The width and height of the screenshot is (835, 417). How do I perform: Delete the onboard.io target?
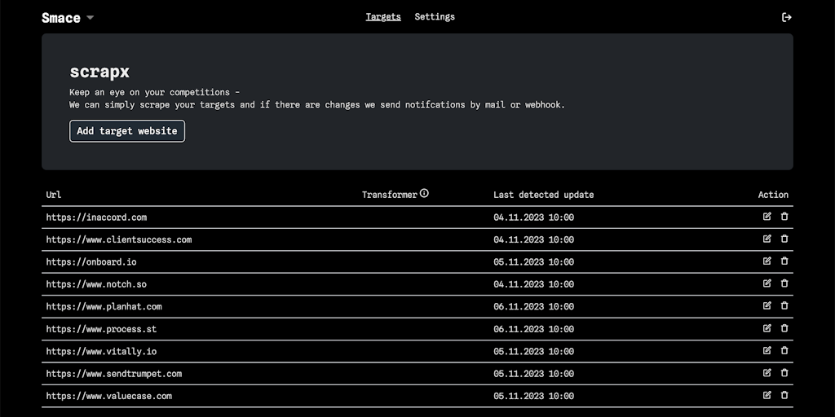[x=784, y=261]
